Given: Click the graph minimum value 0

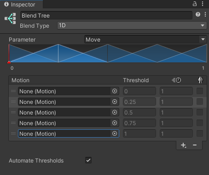Looking at the screenshot, I should [x=12, y=68].
